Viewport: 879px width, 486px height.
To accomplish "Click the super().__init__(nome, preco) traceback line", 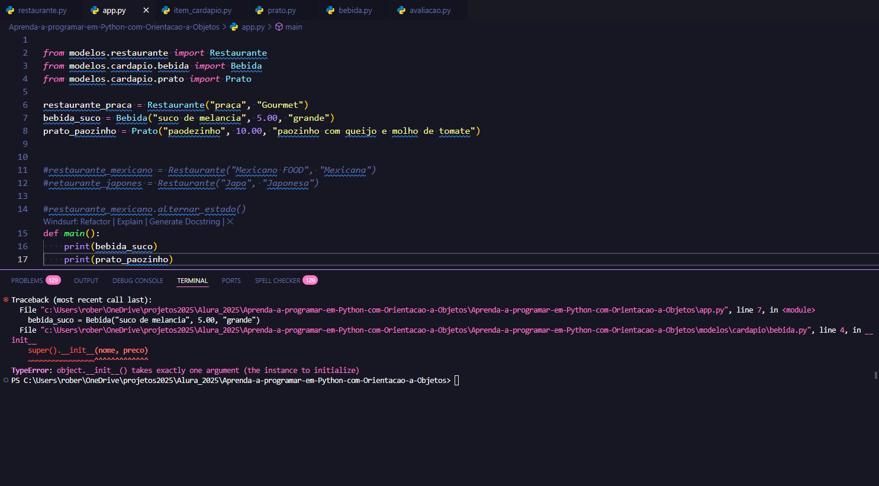I will [x=88, y=350].
